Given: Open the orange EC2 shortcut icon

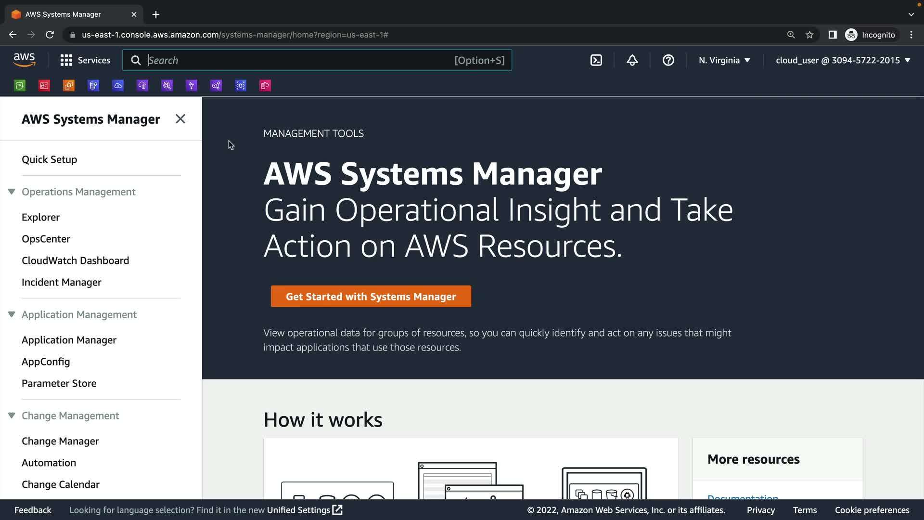Looking at the screenshot, I should point(69,86).
